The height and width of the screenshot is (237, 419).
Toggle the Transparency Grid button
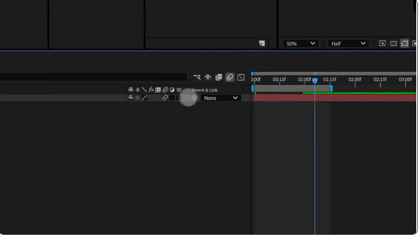pos(393,43)
